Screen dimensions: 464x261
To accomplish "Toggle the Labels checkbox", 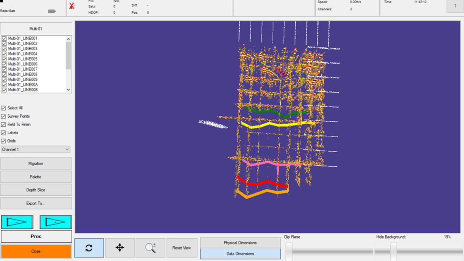I will pyautogui.click(x=4, y=133).
